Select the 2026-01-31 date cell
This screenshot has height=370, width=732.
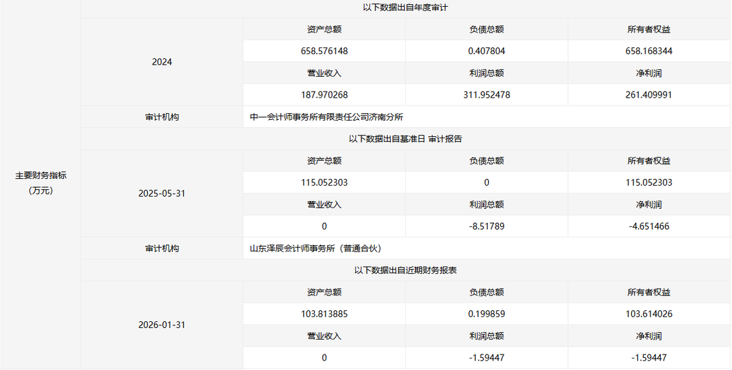click(162, 325)
